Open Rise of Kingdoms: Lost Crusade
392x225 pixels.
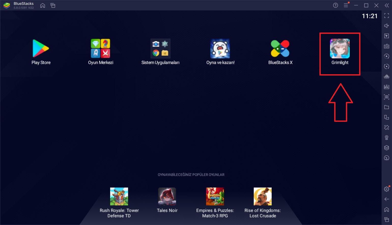pyautogui.click(x=263, y=197)
